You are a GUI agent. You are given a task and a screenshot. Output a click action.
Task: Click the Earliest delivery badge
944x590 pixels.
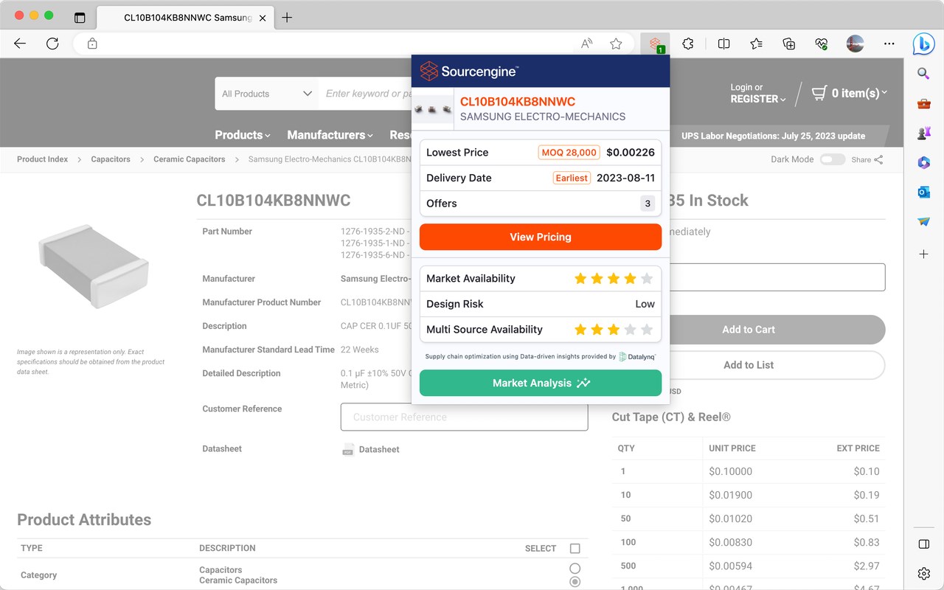tap(572, 178)
